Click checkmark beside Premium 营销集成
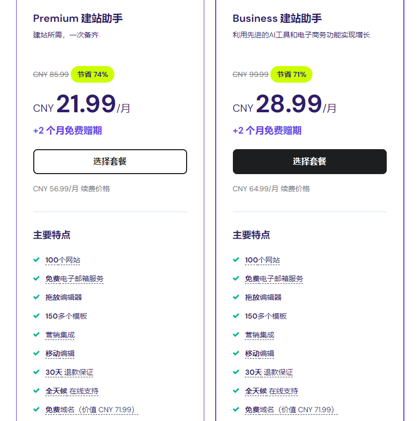This screenshot has height=421, width=420. (x=36, y=334)
